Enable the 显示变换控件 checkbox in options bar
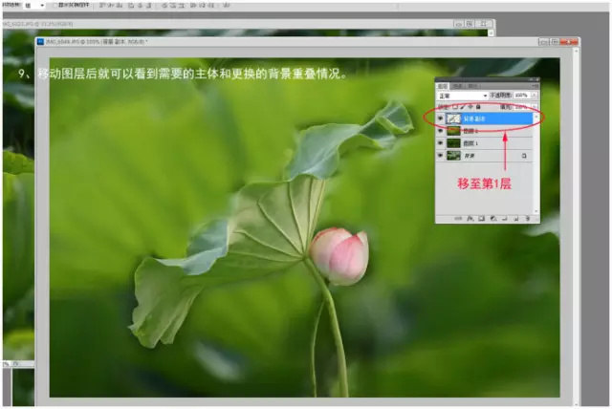The image size is (612, 409). [x=55, y=5]
